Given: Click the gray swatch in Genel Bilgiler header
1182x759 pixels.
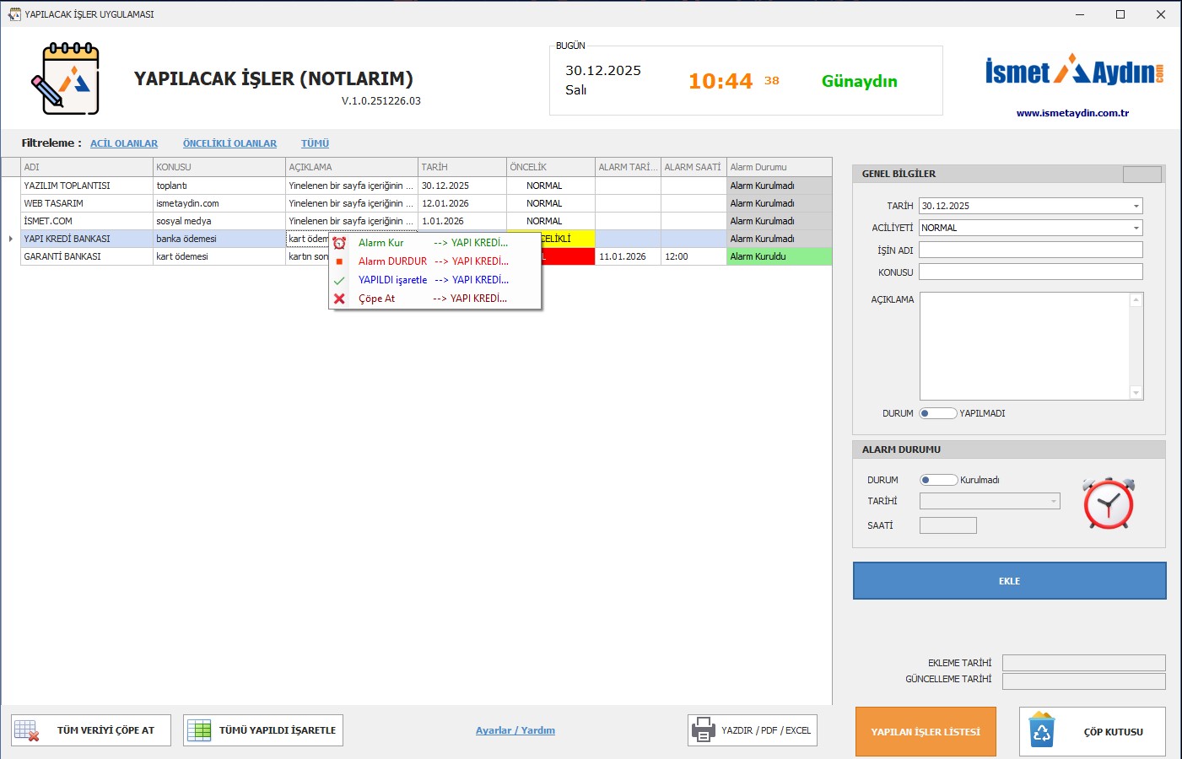Looking at the screenshot, I should click(x=1142, y=175).
